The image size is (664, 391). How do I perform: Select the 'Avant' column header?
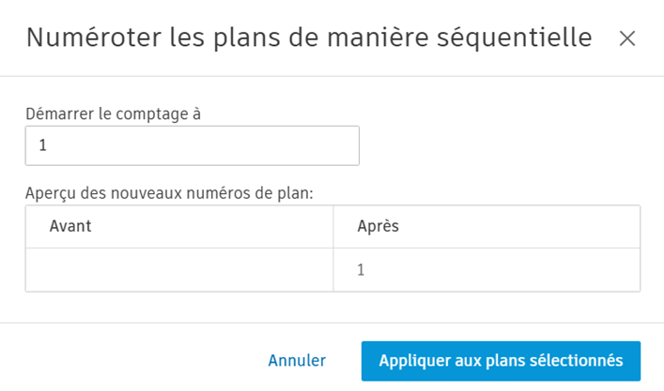(x=69, y=227)
